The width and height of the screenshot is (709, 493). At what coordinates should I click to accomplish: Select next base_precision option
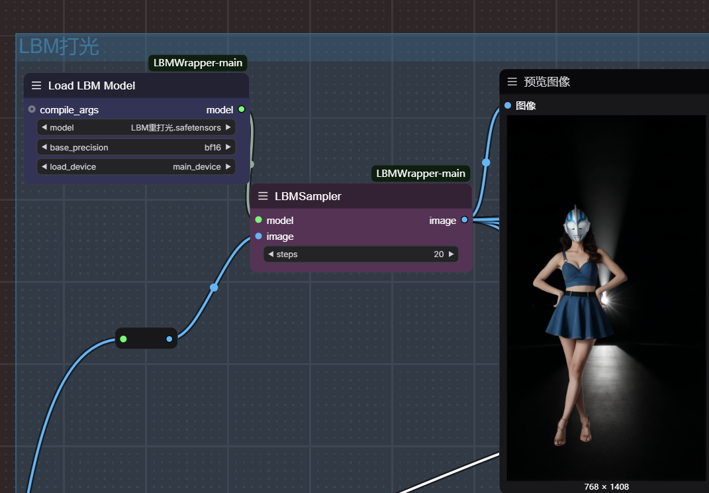pyautogui.click(x=228, y=146)
